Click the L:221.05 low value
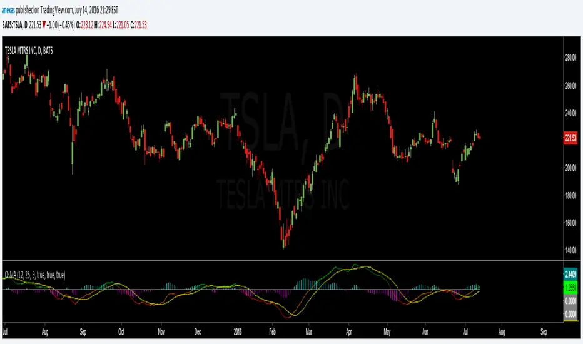 121,25
